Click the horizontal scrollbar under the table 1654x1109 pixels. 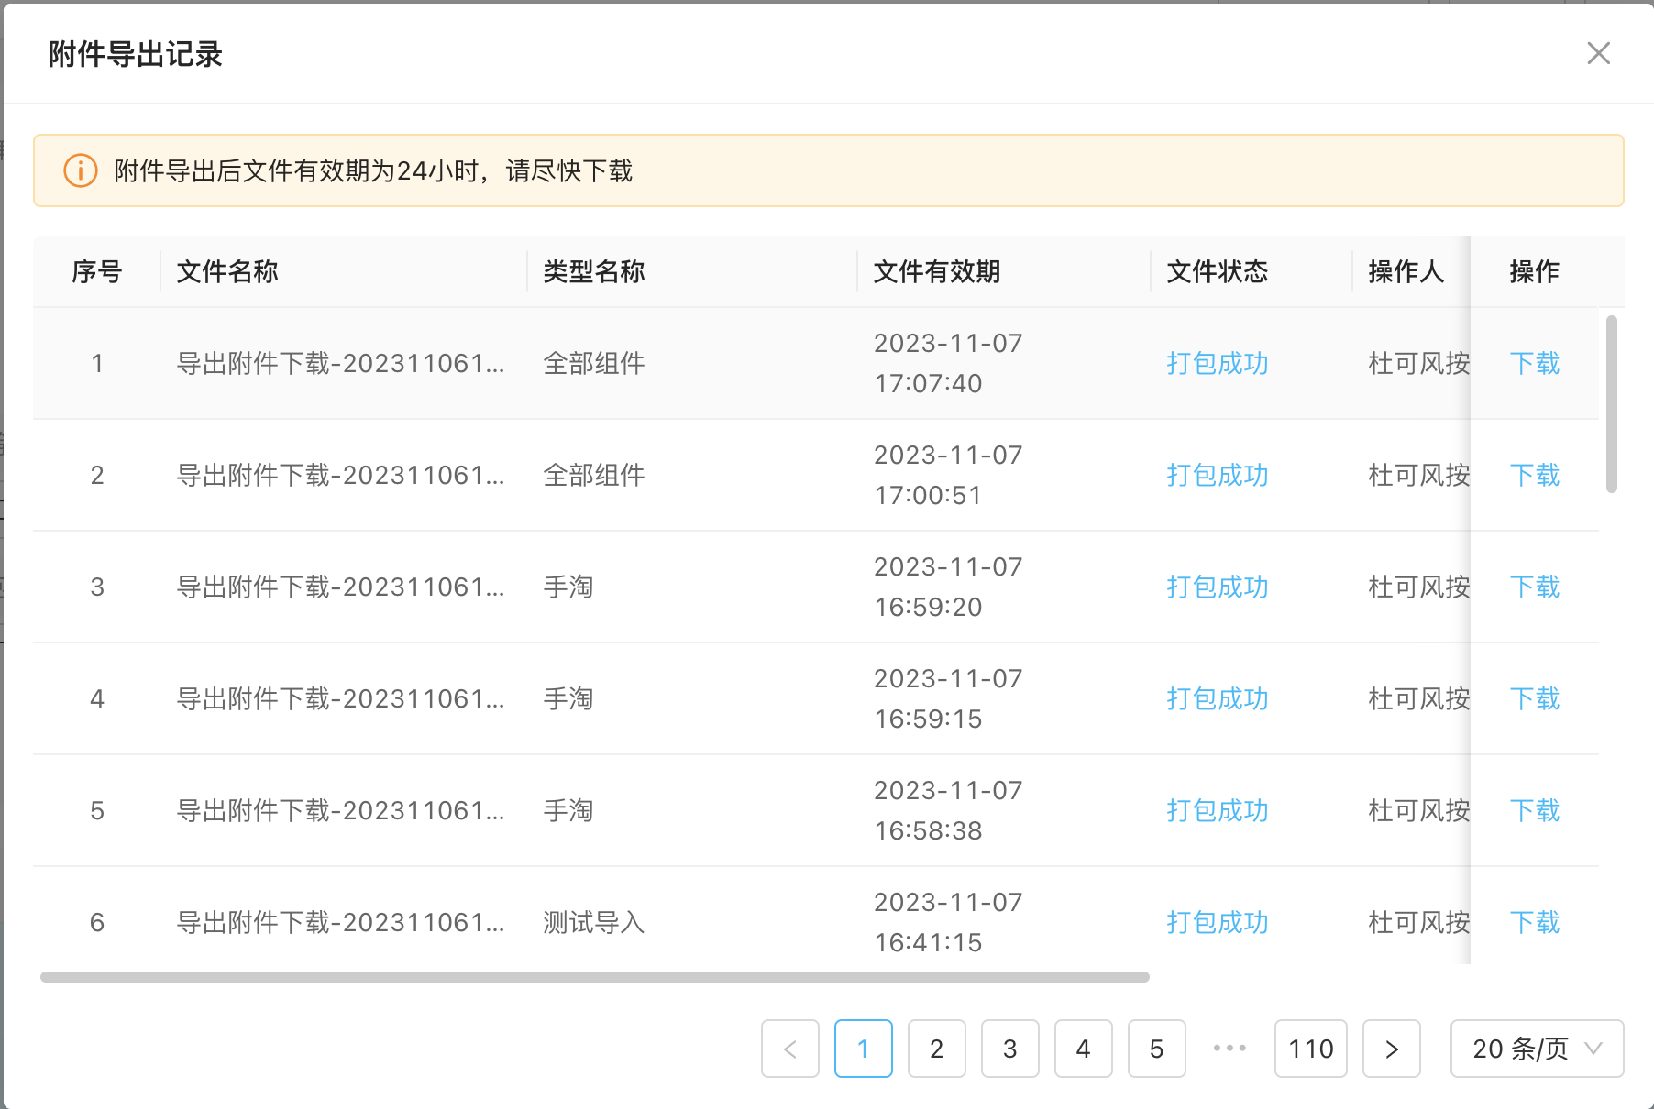(595, 977)
